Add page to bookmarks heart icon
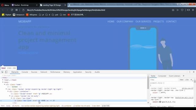The height and width of the screenshot is (110, 196). [x=182, y=10]
